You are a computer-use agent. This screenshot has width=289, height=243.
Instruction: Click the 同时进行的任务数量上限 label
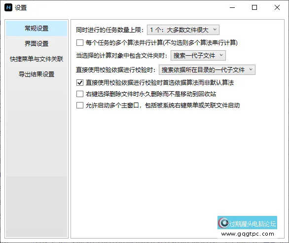[109, 30]
